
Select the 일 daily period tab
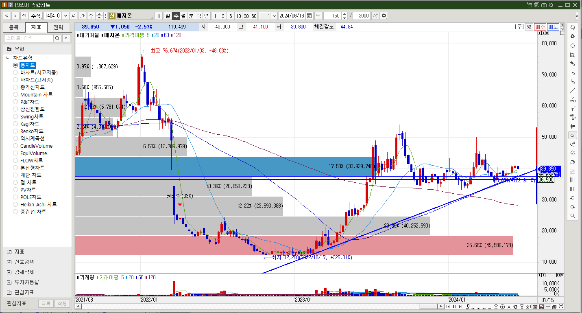pos(168,15)
